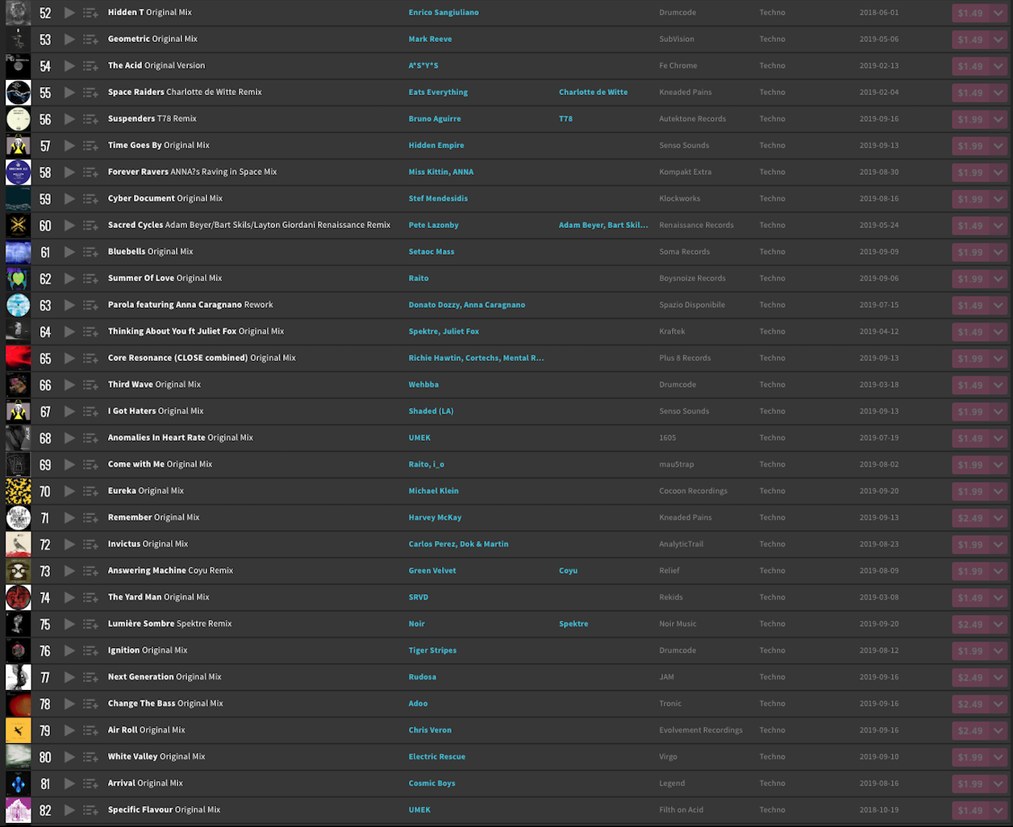Play Bluebells Original Mix
The height and width of the screenshot is (827, 1013).
click(69, 252)
